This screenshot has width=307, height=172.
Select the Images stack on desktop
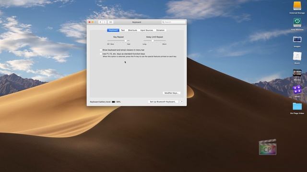click(297, 40)
